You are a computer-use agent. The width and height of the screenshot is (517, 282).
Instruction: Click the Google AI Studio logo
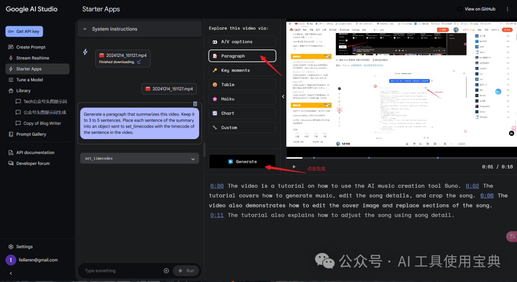click(32, 9)
